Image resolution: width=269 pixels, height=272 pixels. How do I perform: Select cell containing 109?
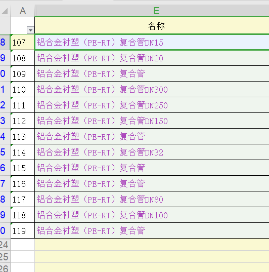pos(23,73)
